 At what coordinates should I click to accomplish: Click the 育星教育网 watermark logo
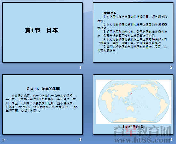pos(142,131)
